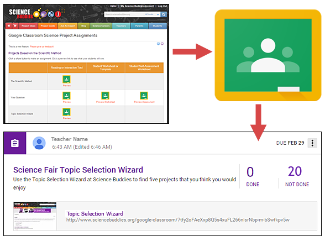Open the shopping cart icon
The width and height of the screenshot is (325, 241).
click(x=15, y=26)
